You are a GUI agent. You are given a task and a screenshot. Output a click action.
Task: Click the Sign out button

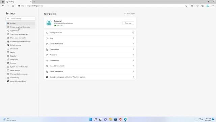[128, 23]
